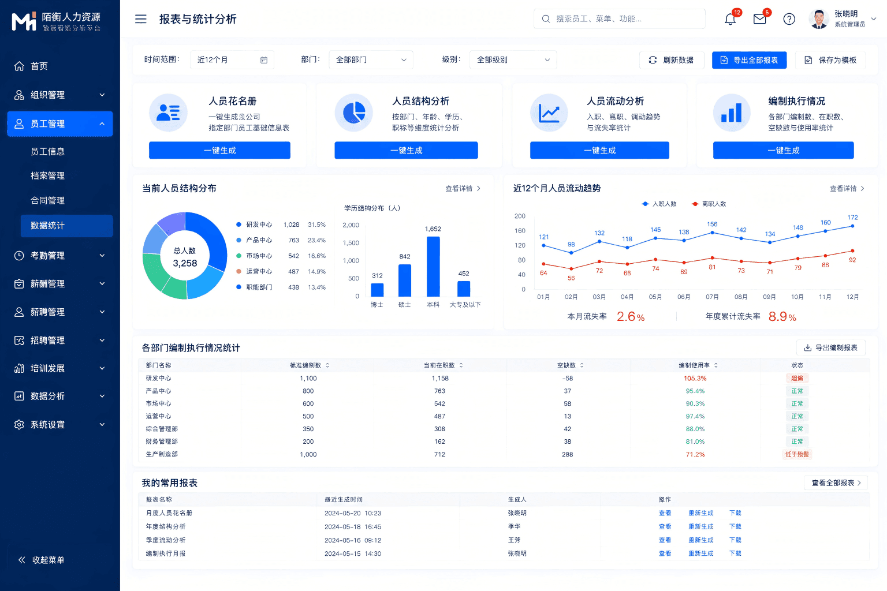
Task: Open 合同管理 submenu item
Action: pyautogui.click(x=47, y=200)
